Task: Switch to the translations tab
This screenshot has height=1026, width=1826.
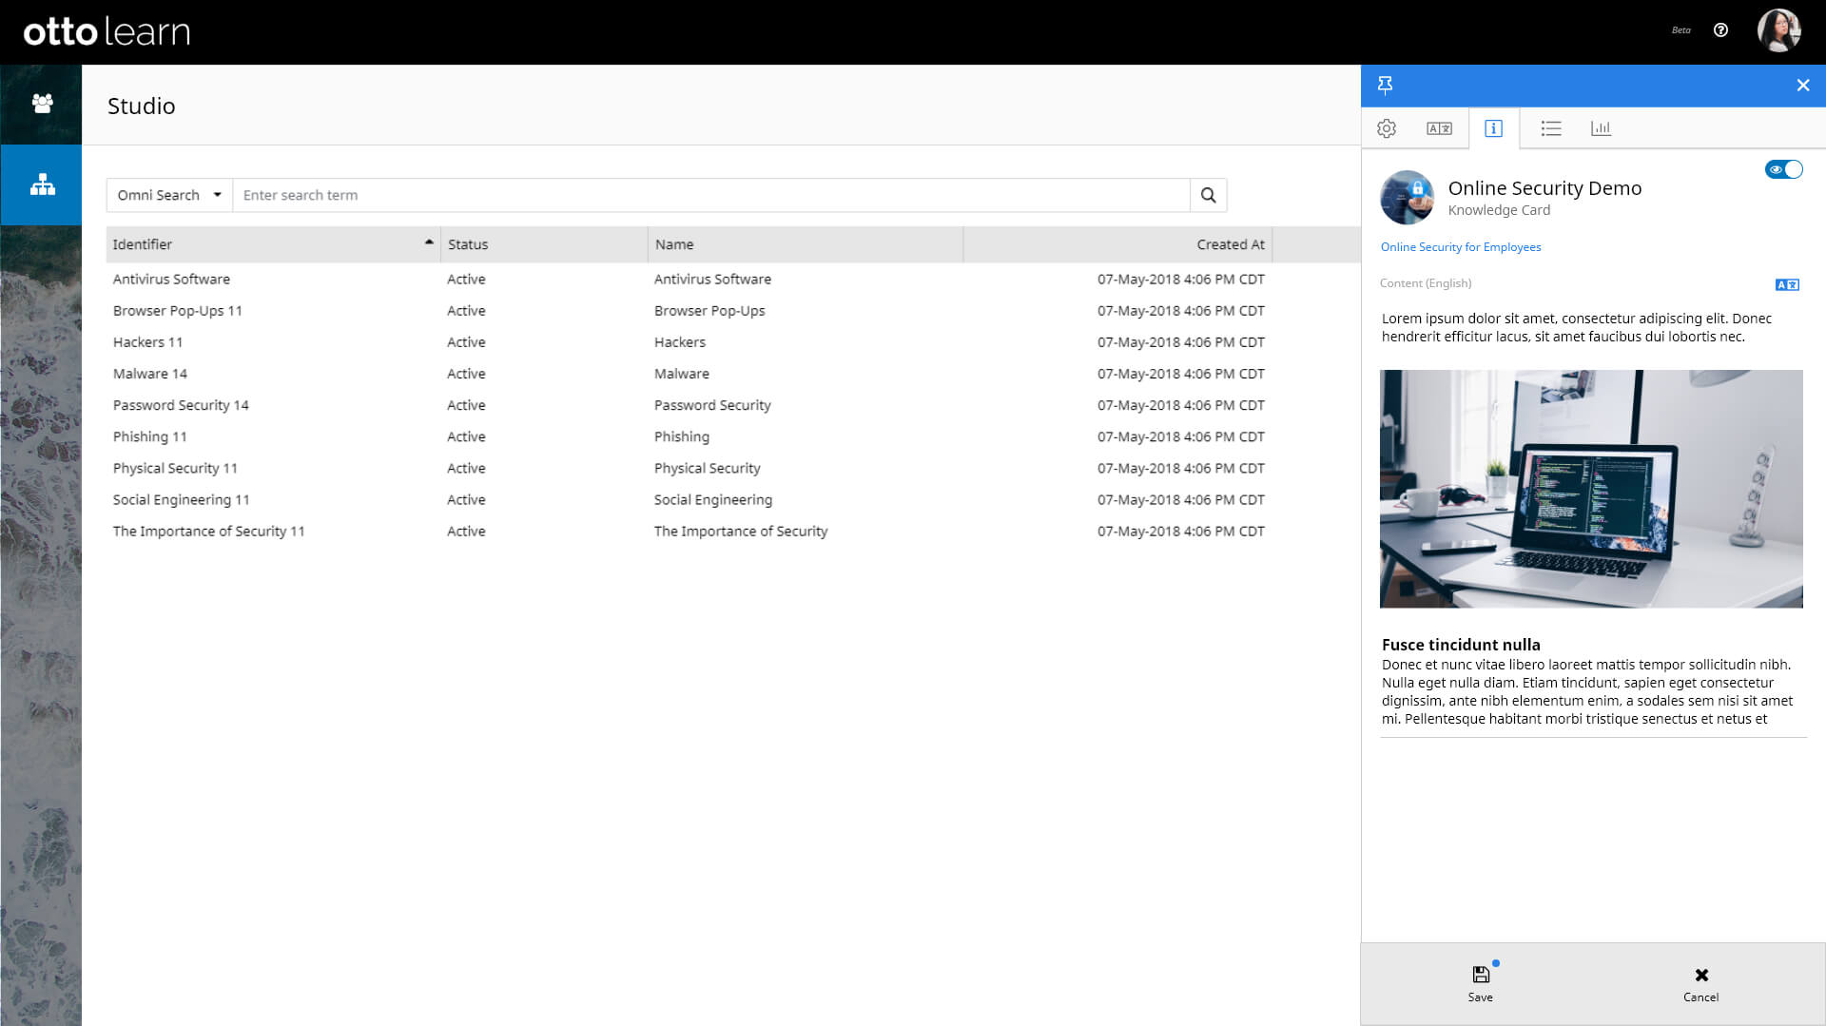Action: [x=1439, y=128]
